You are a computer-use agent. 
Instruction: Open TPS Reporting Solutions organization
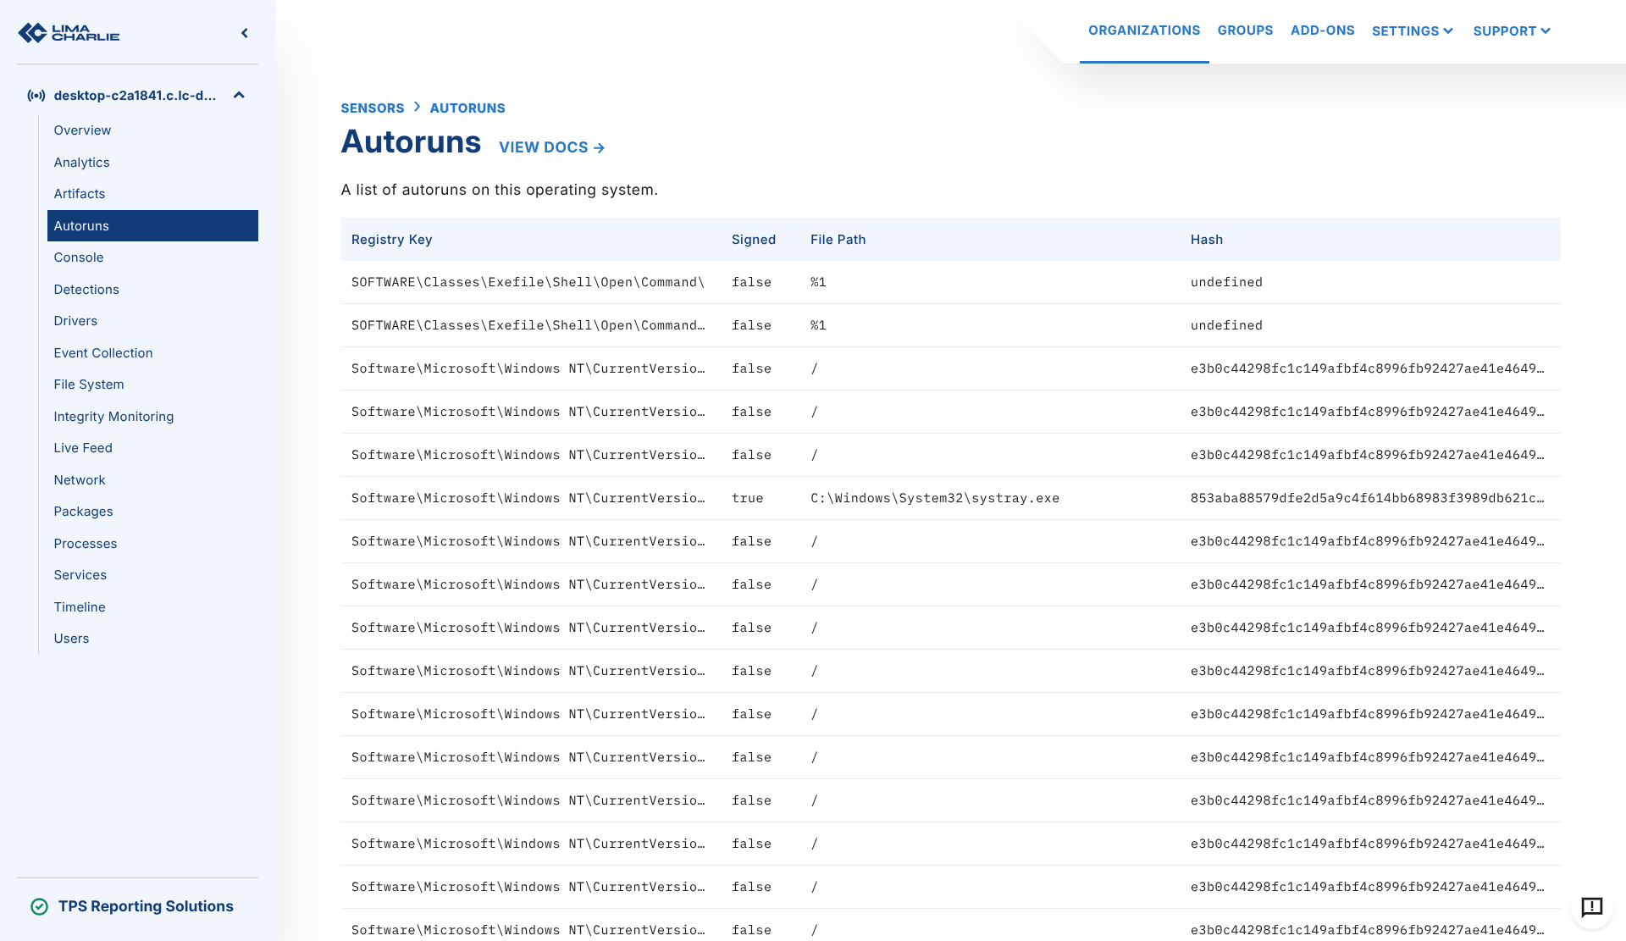point(146,906)
